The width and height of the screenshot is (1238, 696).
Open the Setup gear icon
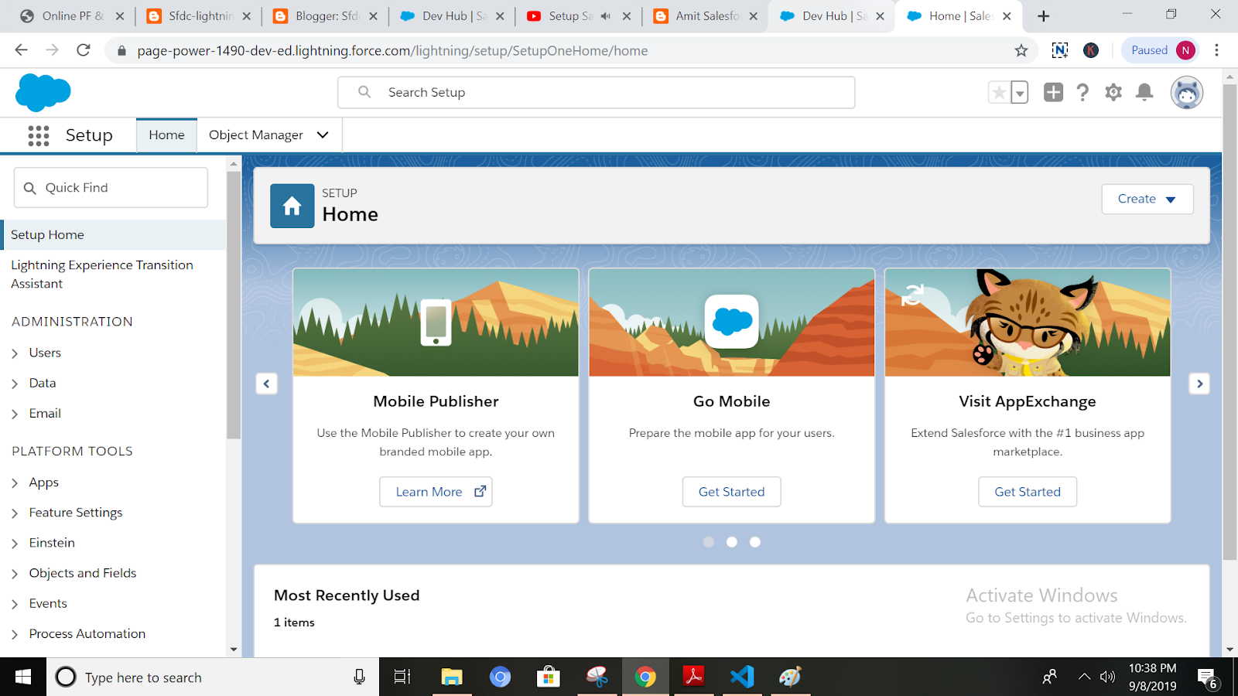[x=1113, y=93]
